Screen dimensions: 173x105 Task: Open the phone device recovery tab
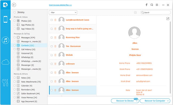5,19
